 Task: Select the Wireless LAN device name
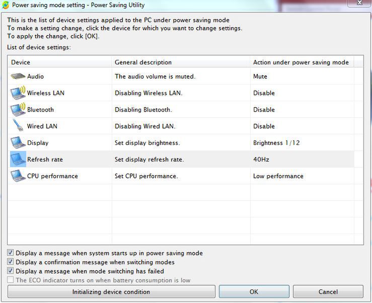point(45,93)
